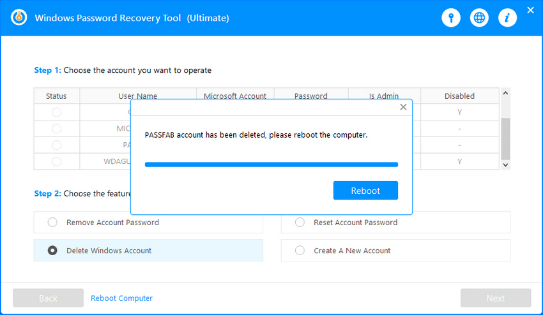The height and width of the screenshot is (315, 543).
Task: Click the Back button
Action: (48, 298)
